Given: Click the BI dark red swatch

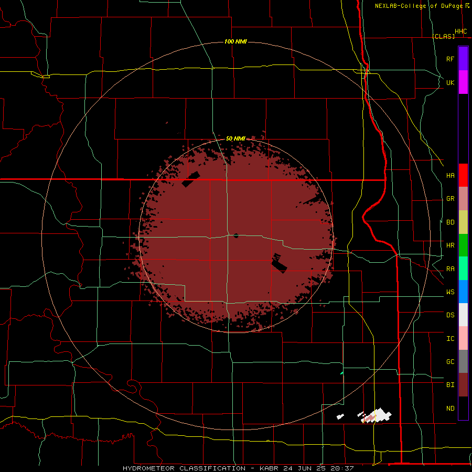Looking at the screenshot, I should [463, 385].
